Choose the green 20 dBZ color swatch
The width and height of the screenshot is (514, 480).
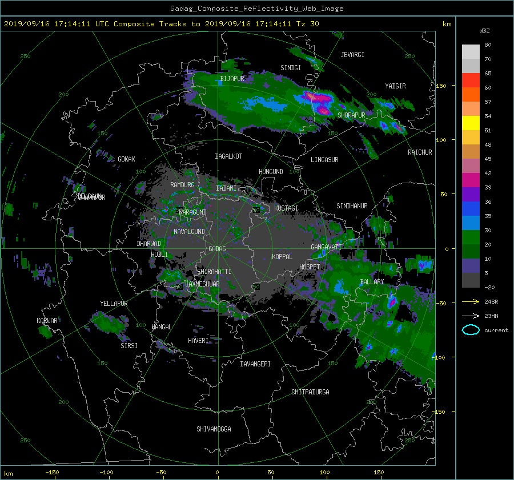point(471,237)
